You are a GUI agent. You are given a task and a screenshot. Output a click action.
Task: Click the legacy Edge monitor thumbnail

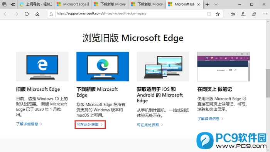click(42, 67)
